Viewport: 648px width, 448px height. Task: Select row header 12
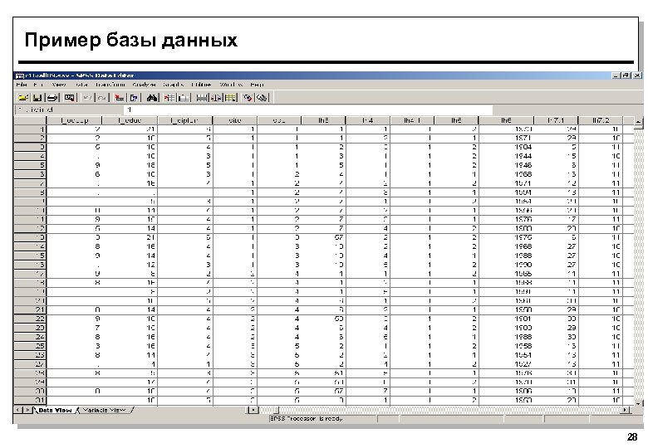pyautogui.click(x=30, y=228)
